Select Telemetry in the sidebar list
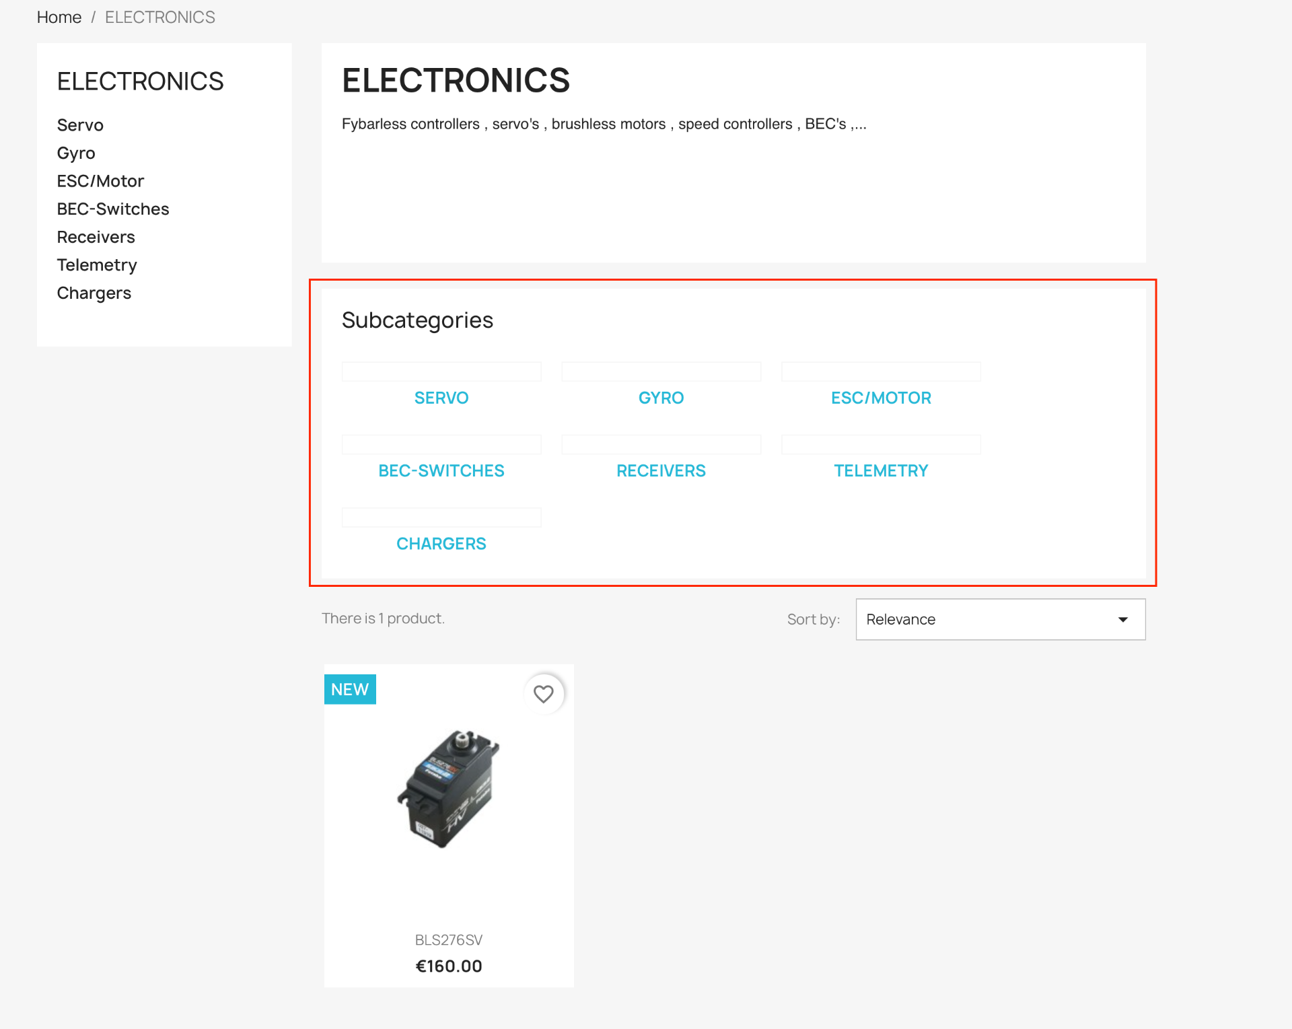The width and height of the screenshot is (1292, 1029). pos(97,265)
